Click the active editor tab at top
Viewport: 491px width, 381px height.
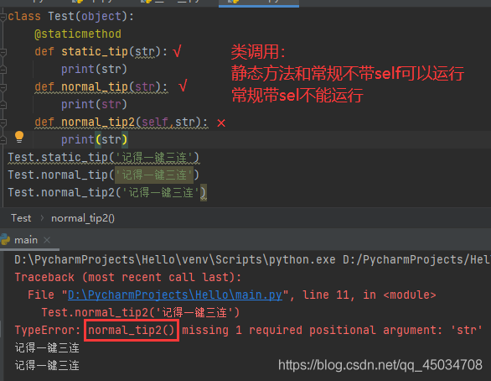(259, 3)
